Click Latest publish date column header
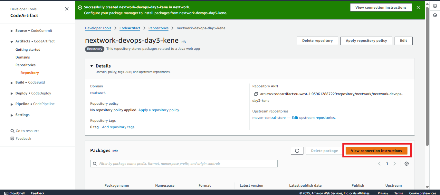The width and height of the screenshot is (440, 195). coord(305,185)
